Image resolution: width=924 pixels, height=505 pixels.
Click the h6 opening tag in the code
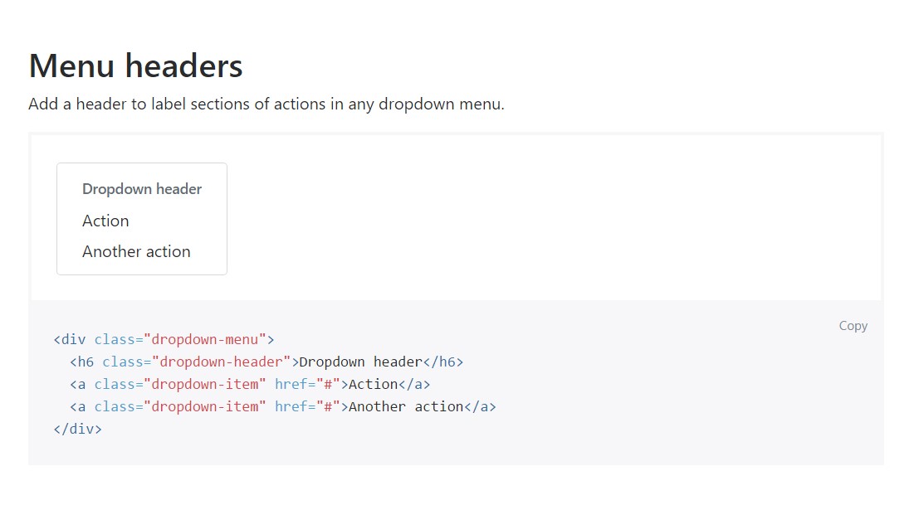pyautogui.click(x=82, y=362)
